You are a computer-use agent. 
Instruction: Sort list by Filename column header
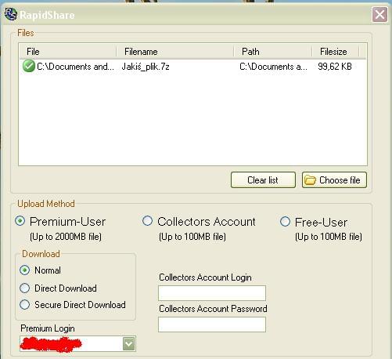(x=175, y=52)
